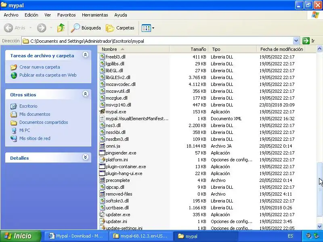Select file name mozavcodec.dll
The height and width of the screenshot is (242, 323).
tap(120, 84)
